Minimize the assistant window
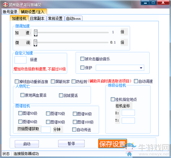This screenshot has height=158, width=171. (145, 3)
